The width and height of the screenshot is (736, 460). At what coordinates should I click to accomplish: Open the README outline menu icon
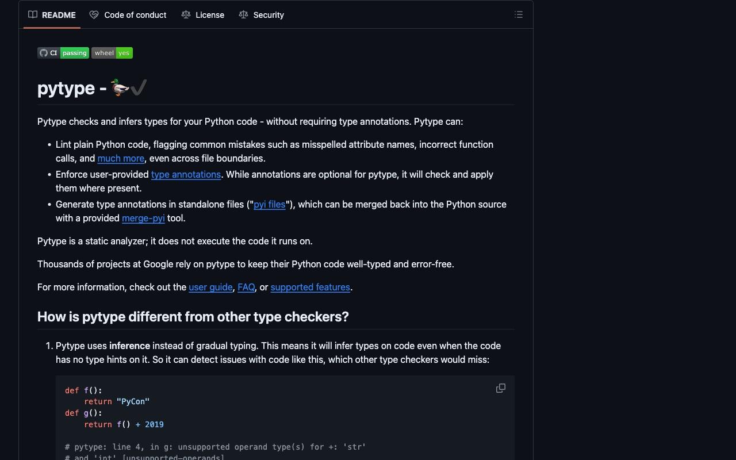(x=519, y=15)
